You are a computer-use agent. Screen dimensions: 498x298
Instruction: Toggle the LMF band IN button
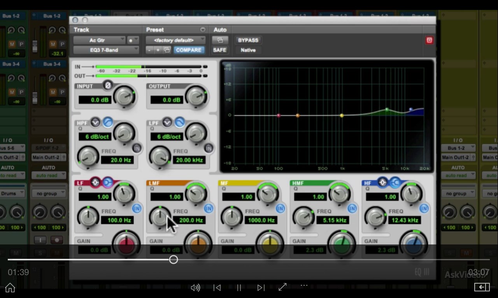pyautogui.click(x=209, y=208)
